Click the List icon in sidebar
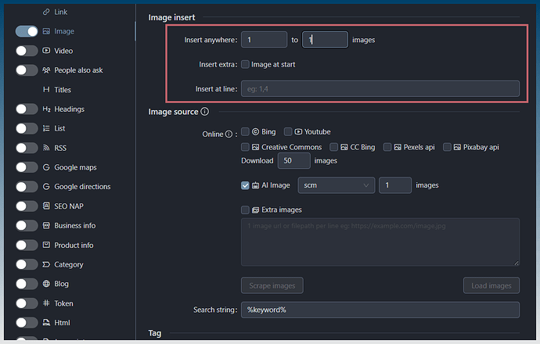Screen dimensions: 540x344 [46, 128]
